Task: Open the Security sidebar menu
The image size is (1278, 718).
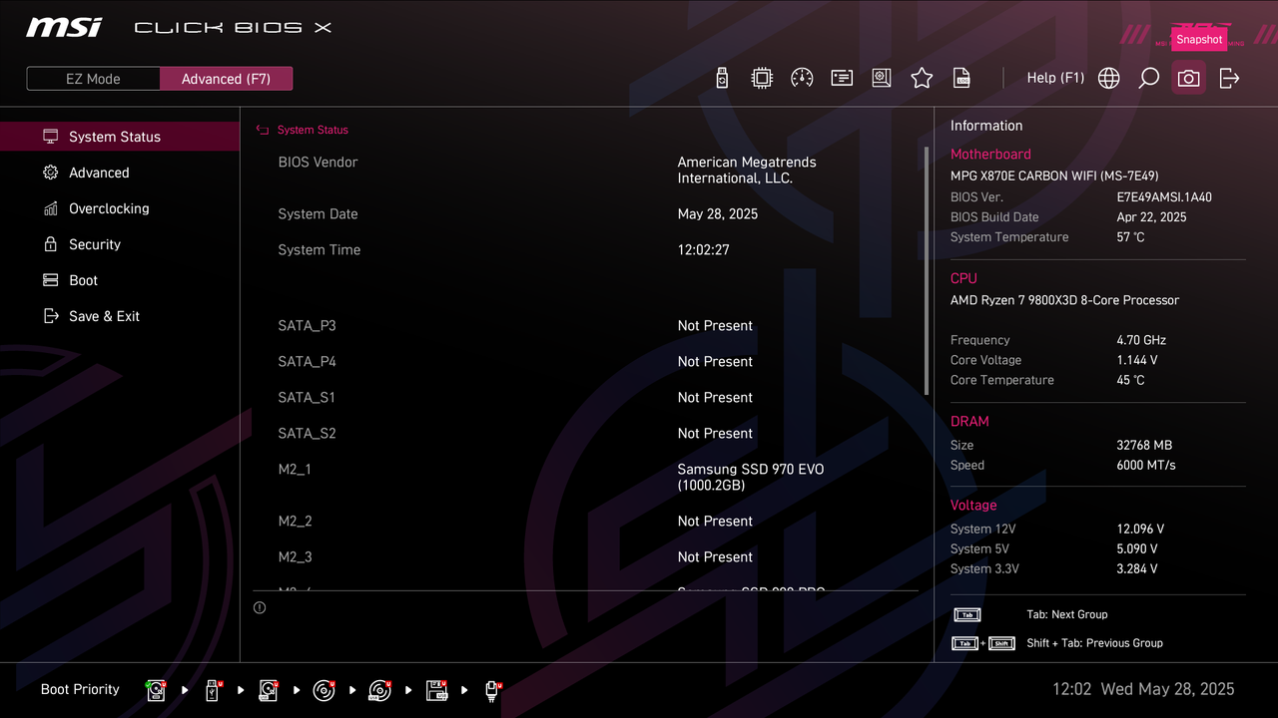Action: click(120, 244)
